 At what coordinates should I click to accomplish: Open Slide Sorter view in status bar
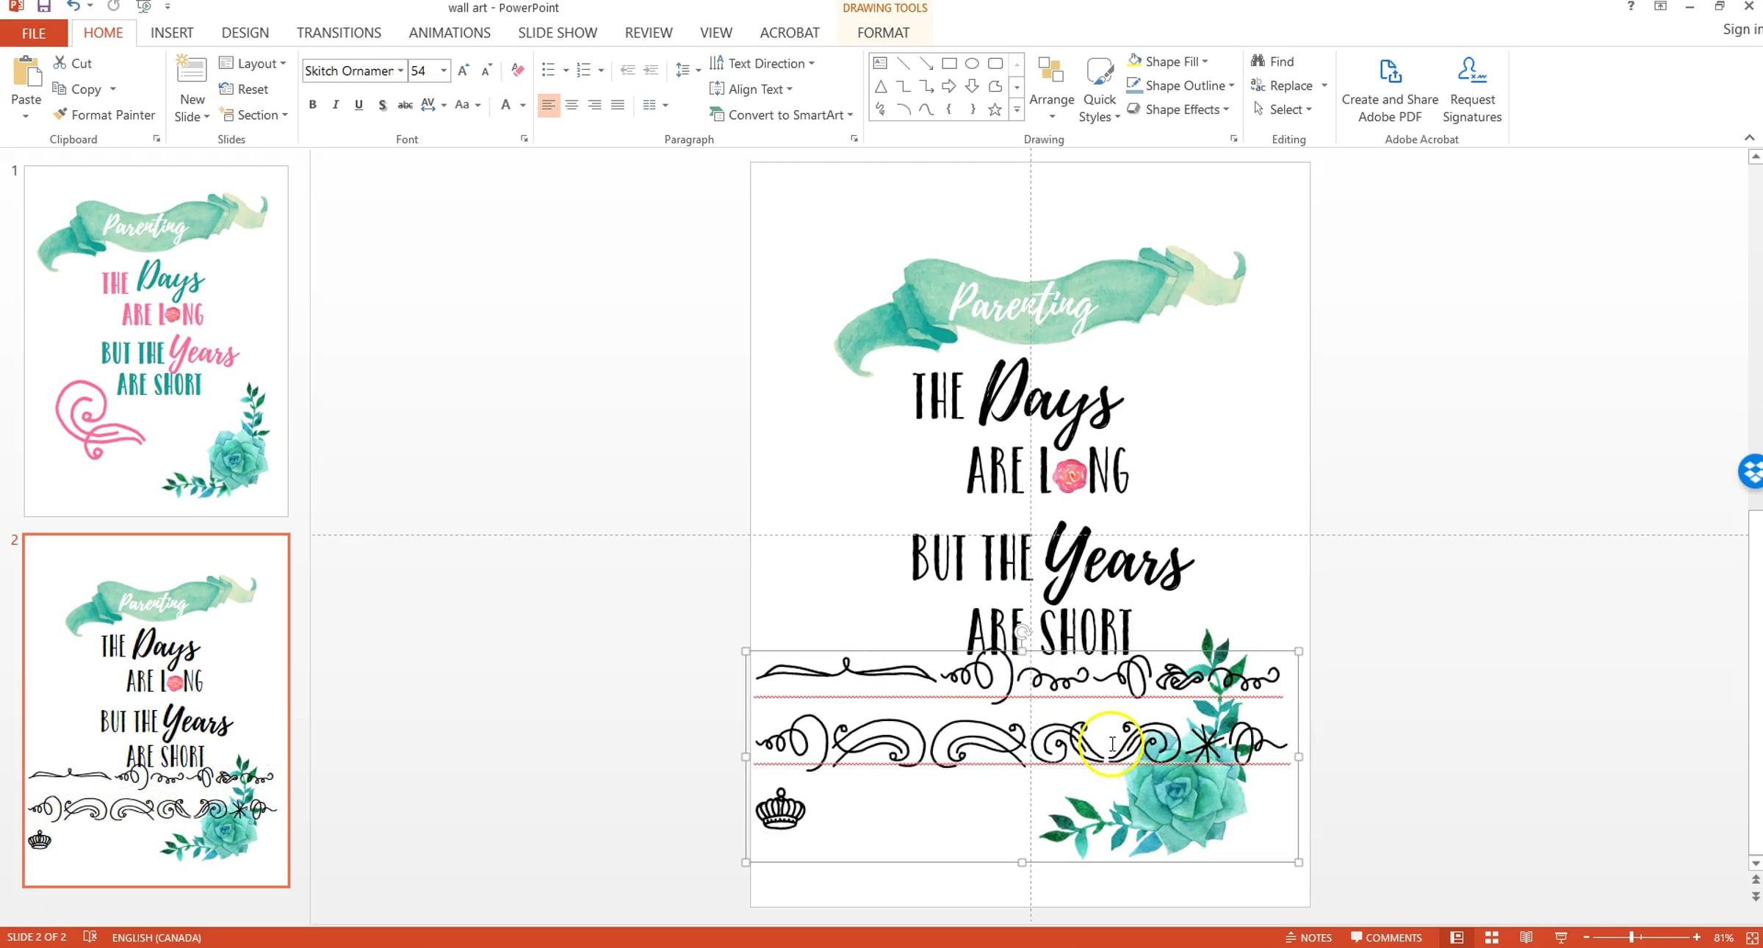[x=1491, y=938]
